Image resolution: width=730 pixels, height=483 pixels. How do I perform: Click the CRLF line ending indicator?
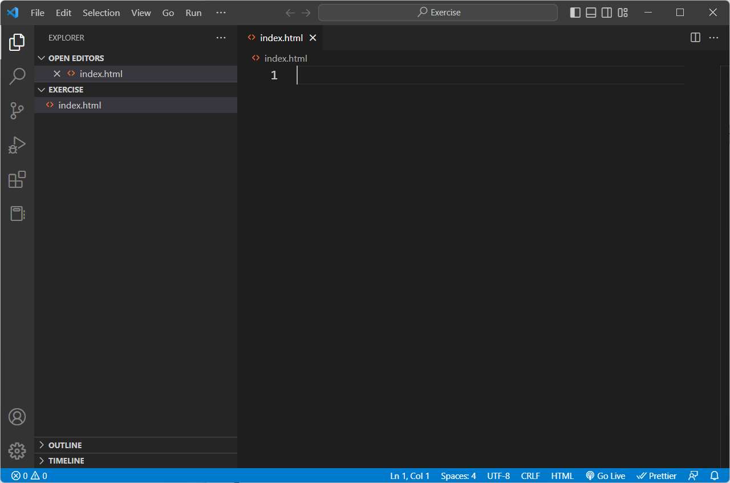coord(530,476)
